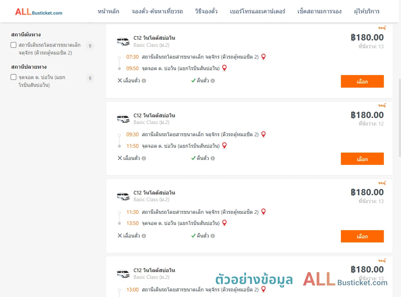Click the X icon on 09:30 trip's เลื่อนตั๋ว
The image size is (401, 297).
120,158
